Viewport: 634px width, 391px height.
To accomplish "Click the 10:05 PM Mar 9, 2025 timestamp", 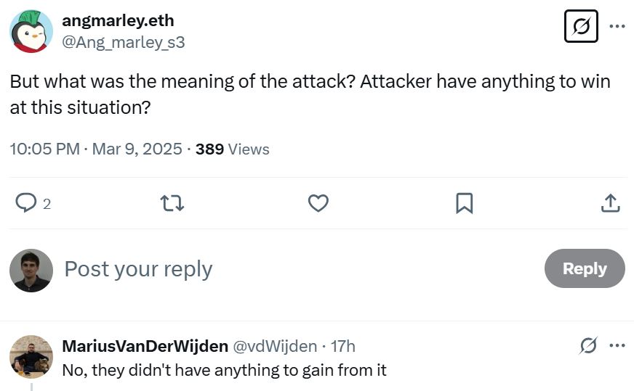I will pyautogui.click(x=95, y=149).
